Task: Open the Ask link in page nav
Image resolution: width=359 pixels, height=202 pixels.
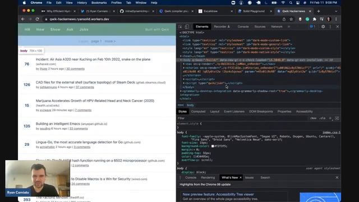Action: click(x=70, y=30)
